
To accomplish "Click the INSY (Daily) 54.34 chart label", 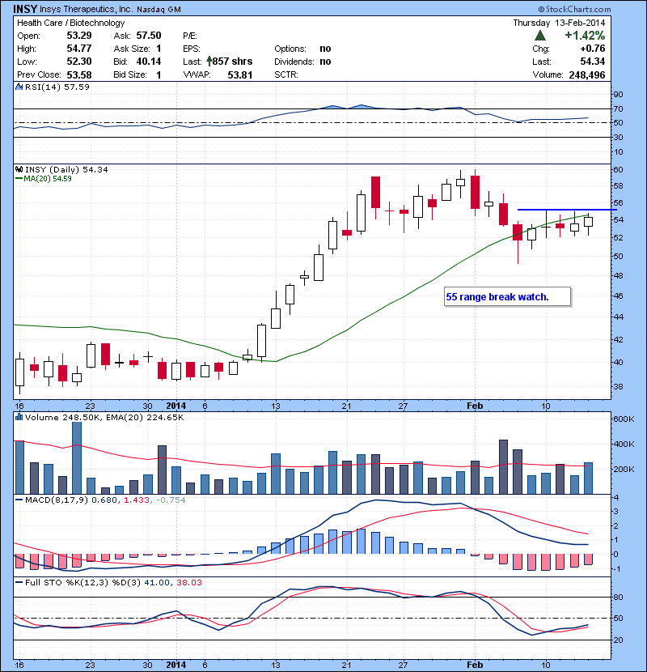I will pyautogui.click(x=66, y=169).
